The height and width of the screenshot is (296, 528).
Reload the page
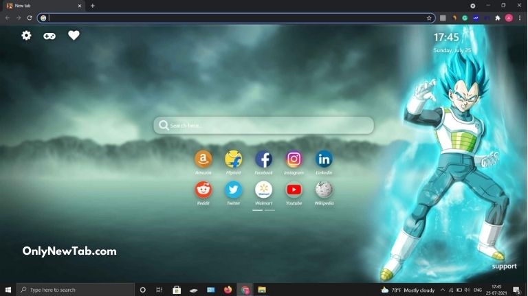30,18
